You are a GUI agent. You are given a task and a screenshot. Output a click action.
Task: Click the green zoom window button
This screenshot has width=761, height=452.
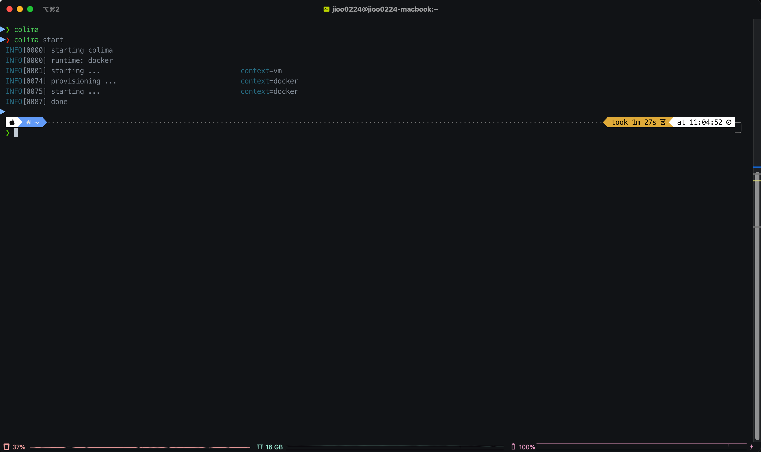(x=30, y=9)
